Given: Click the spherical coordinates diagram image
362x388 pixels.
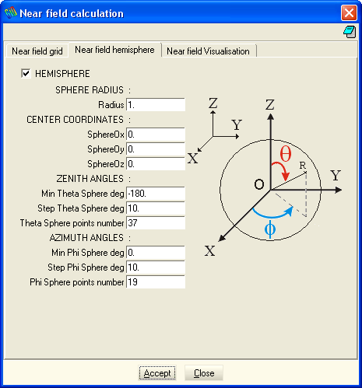Looking at the screenshot, I should coord(265,177).
